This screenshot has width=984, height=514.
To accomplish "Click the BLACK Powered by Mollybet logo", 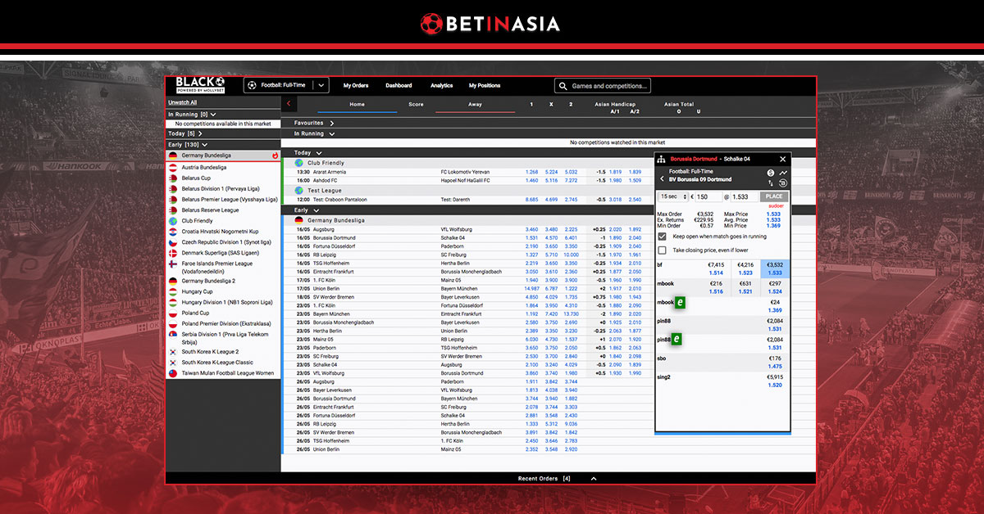I will click(199, 85).
